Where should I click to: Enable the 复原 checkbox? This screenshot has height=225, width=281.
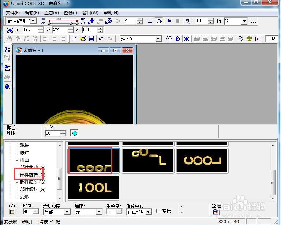[158, 211]
